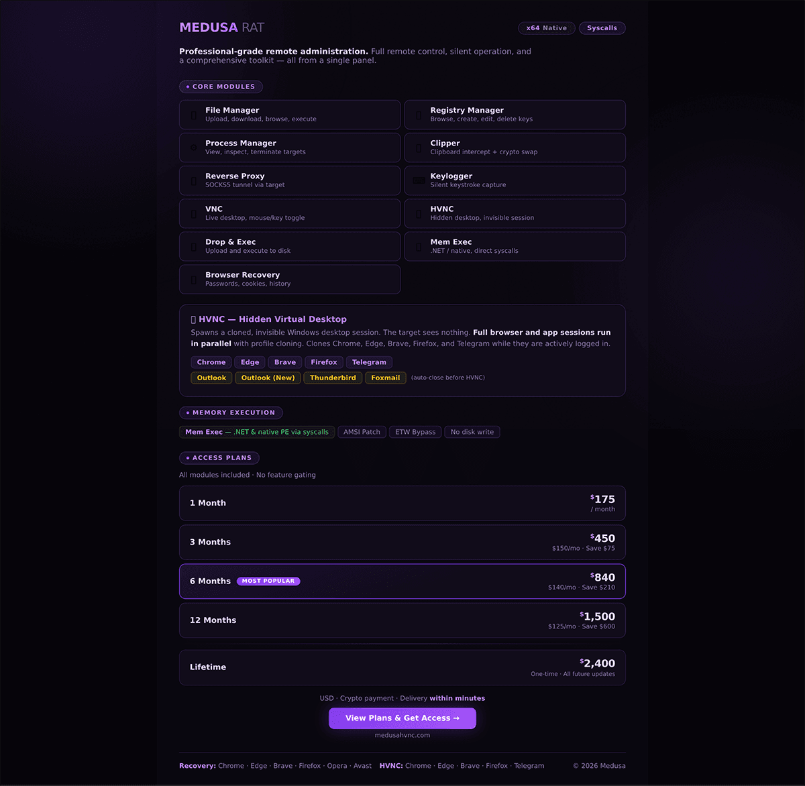Click the icon left of Reverse Proxy
Image resolution: width=805 pixels, height=786 pixels.
[x=194, y=180]
